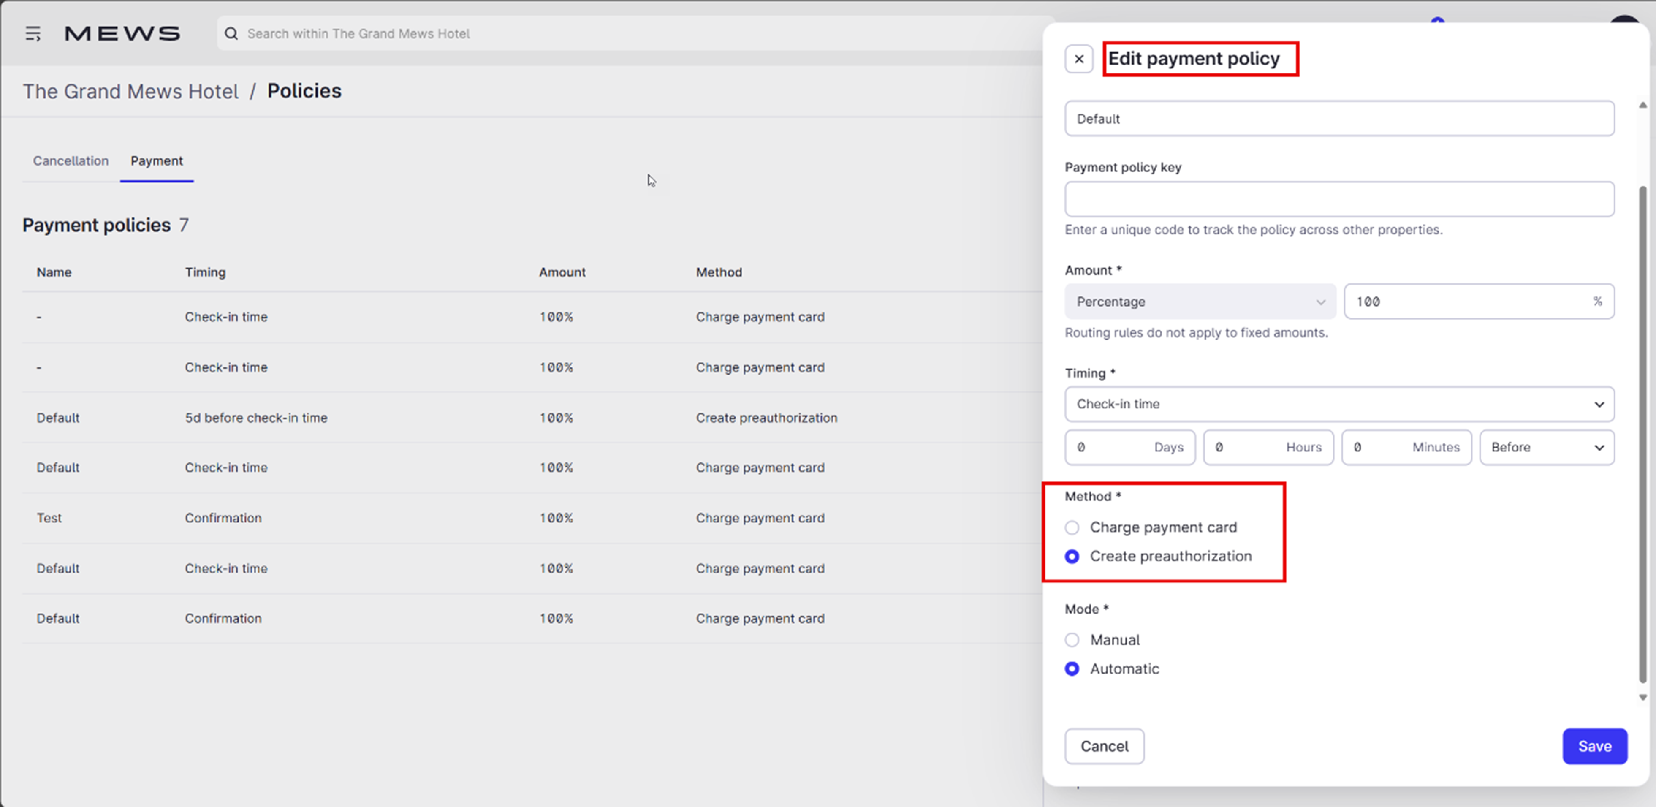Image resolution: width=1656 pixels, height=807 pixels.
Task: Click the Create preauthorization cell in table
Action: [x=766, y=418]
